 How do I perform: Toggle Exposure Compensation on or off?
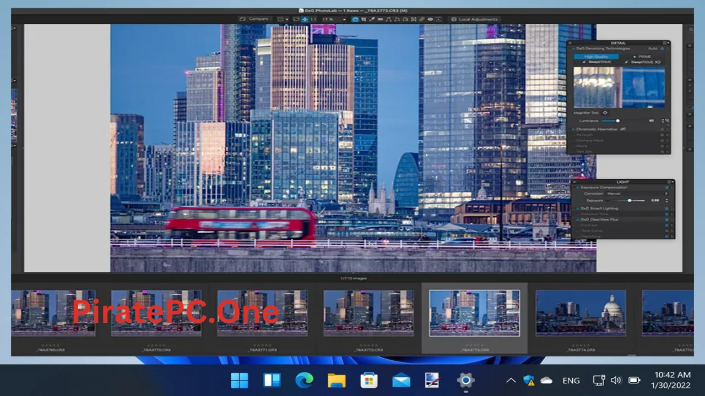click(x=578, y=188)
